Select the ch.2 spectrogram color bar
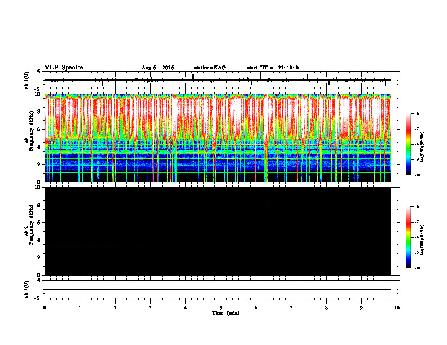The image size is (447, 345). (x=408, y=237)
